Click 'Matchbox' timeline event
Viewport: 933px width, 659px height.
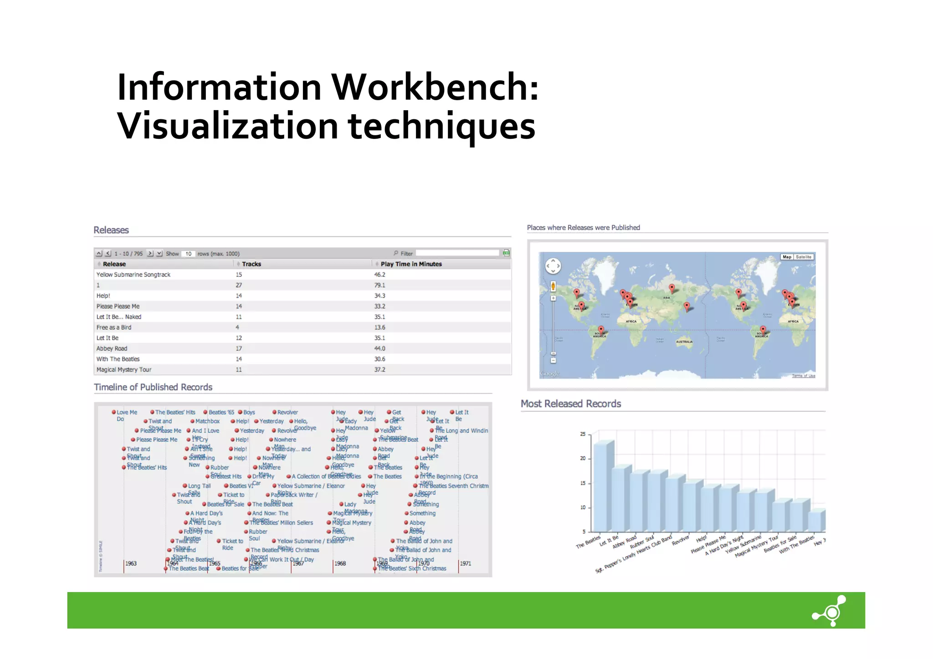click(205, 421)
